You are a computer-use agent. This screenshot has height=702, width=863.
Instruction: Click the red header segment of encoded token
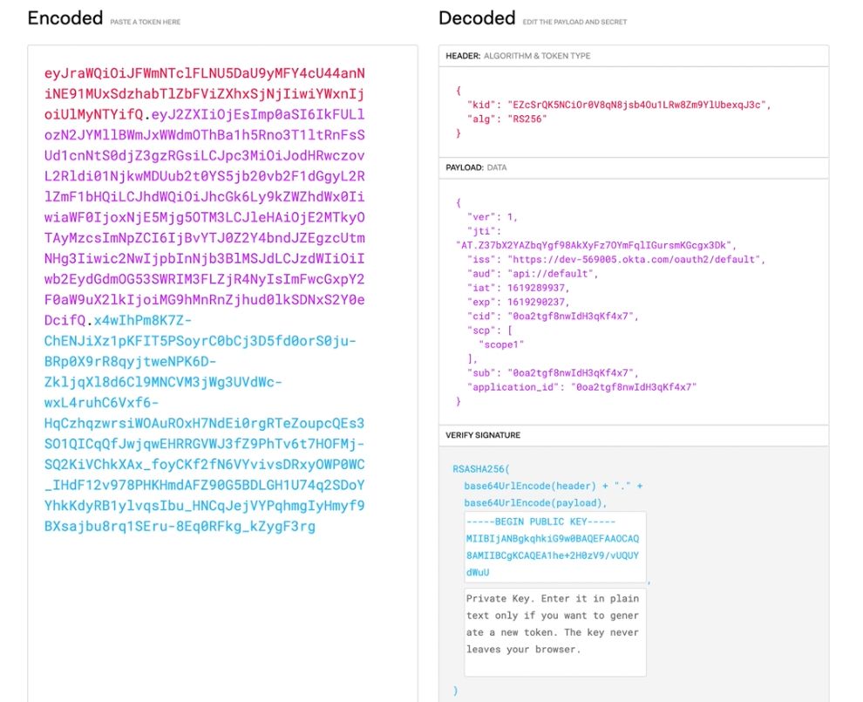(205, 93)
